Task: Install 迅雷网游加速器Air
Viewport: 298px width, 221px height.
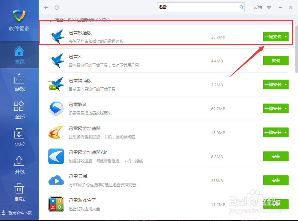Action: click(x=276, y=156)
